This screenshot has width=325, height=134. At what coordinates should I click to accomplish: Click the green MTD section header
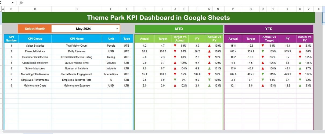179,29
